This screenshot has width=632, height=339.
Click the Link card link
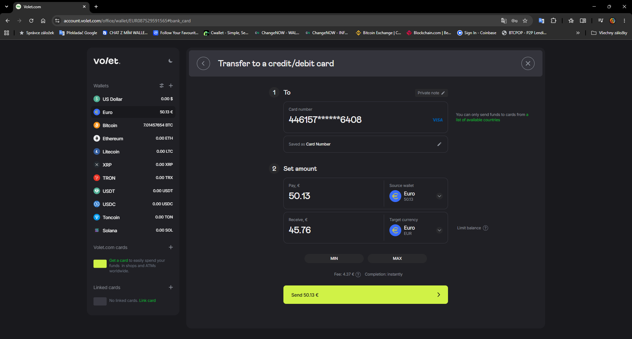point(147,301)
